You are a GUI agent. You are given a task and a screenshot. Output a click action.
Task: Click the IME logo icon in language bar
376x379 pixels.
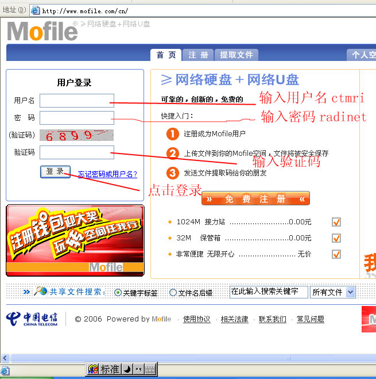[x=92, y=369]
